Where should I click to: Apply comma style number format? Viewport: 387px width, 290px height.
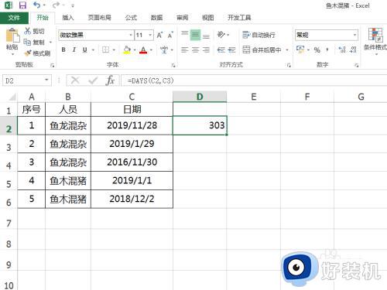point(327,49)
